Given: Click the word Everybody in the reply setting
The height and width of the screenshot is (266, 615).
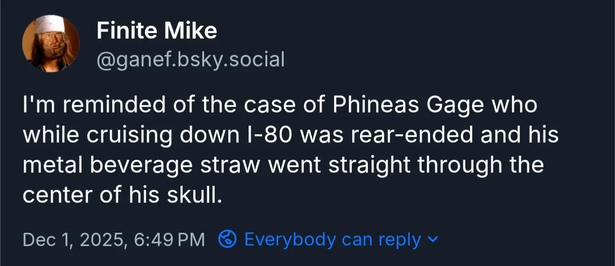Looking at the screenshot, I should (287, 240).
